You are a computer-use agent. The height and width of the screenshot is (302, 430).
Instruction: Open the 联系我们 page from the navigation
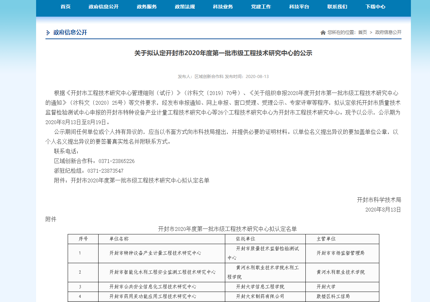click(x=337, y=7)
